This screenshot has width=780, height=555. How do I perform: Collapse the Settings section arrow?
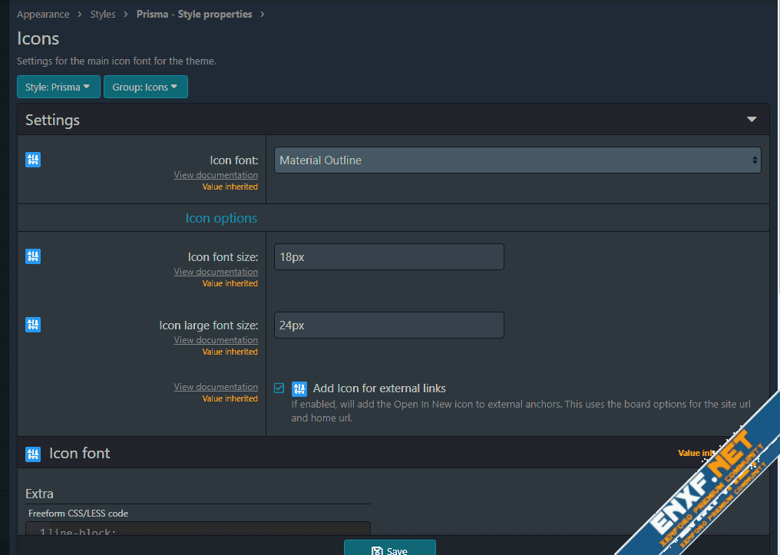click(752, 119)
